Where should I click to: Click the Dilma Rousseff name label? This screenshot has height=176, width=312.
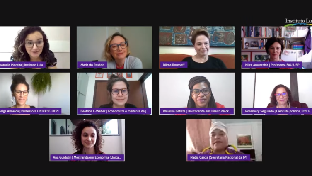pyautogui.click(x=174, y=65)
